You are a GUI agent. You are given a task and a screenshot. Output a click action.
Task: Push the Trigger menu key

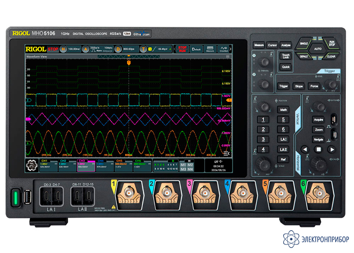(284, 86)
